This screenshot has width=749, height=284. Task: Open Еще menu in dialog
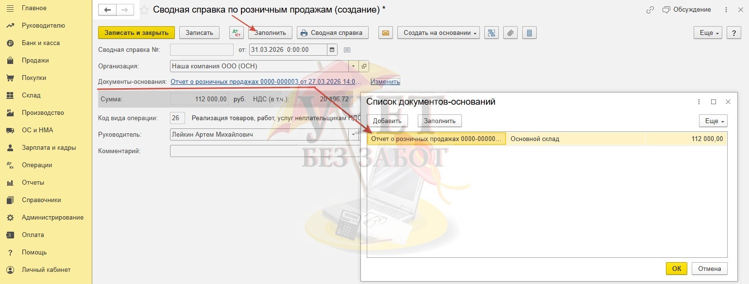(713, 121)
